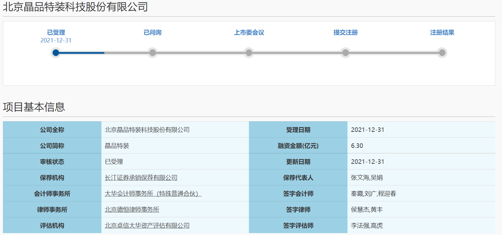The height and width of the screenshot is (235, 502).
Task: Click the 签字律师 header cell
Action: 298,209
